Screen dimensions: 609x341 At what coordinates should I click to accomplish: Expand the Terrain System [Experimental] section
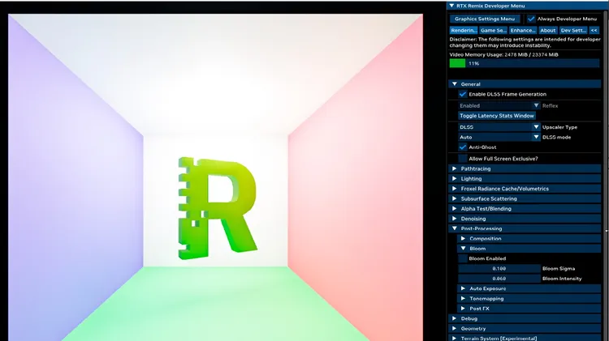tap(526, 339)
